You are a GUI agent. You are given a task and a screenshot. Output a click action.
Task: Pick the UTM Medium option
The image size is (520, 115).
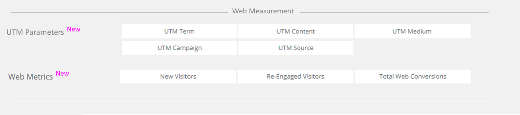click(412, 31)
